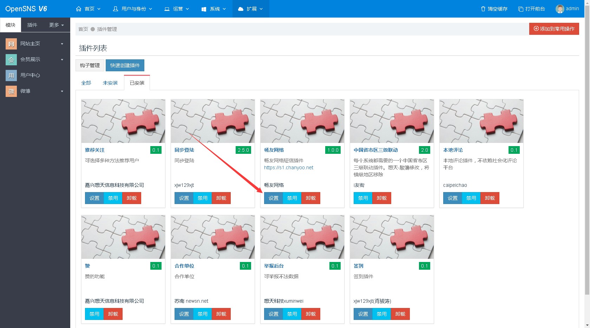Open settings for 同步登陆 plugin
The width and height of the screenshot is (590, 328).
pyautogui.click(x=184, y=198)
